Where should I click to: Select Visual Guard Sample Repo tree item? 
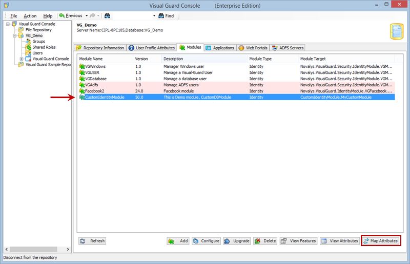pyautogui.click(x=48, y=65)
